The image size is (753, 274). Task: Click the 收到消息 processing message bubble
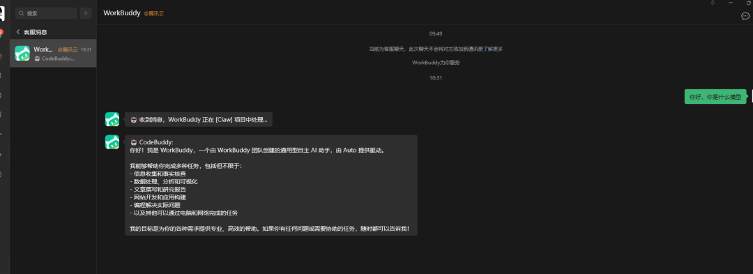(x=198, y=119)
